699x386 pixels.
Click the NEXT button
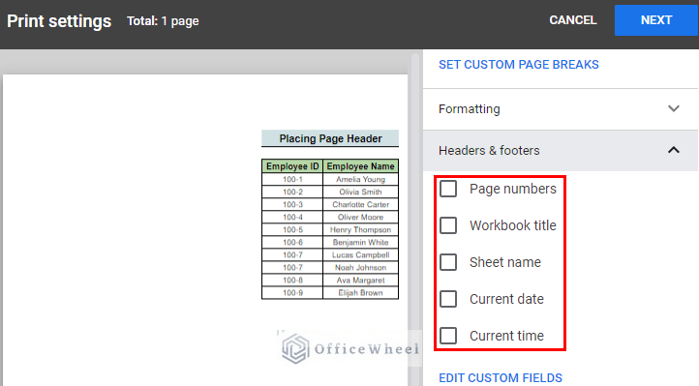[656, 20]
